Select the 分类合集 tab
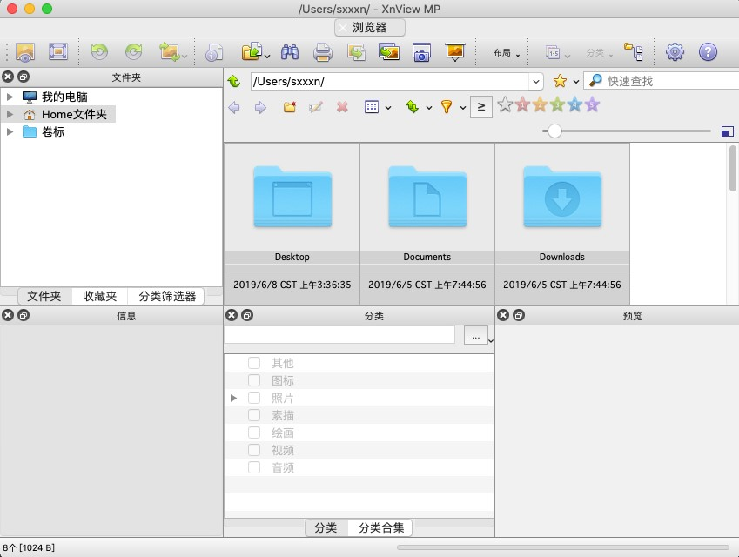 (x=381, y=527)
